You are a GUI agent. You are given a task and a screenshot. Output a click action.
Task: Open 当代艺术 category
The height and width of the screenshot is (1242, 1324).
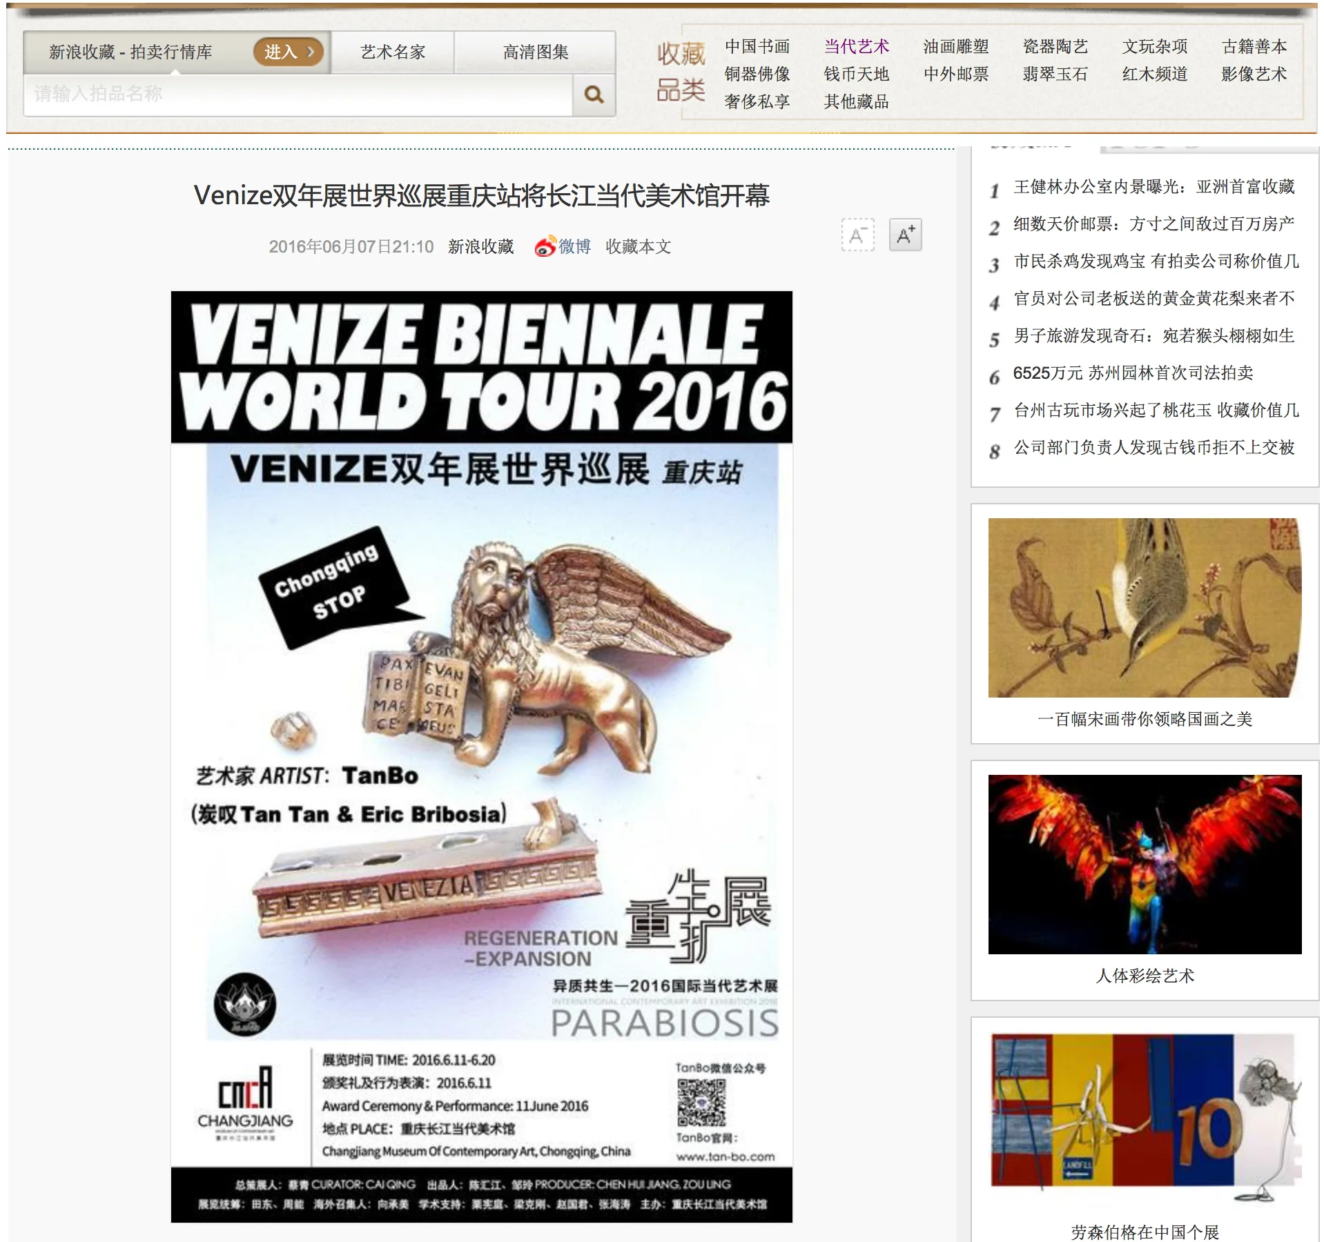coord(856,46)
